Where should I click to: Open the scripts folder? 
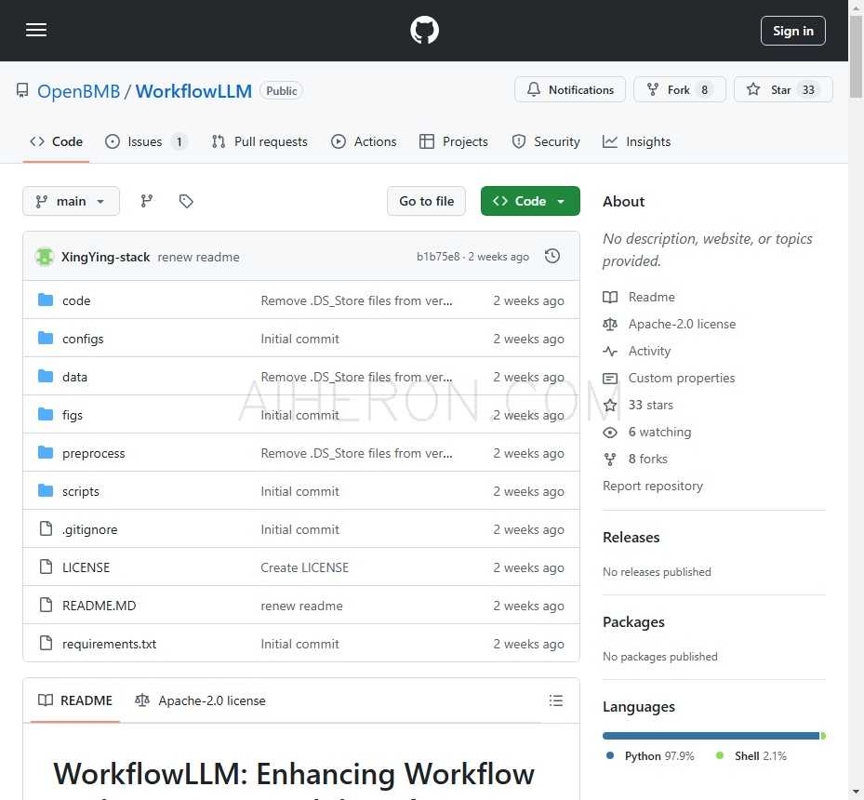tap(81, 491)
